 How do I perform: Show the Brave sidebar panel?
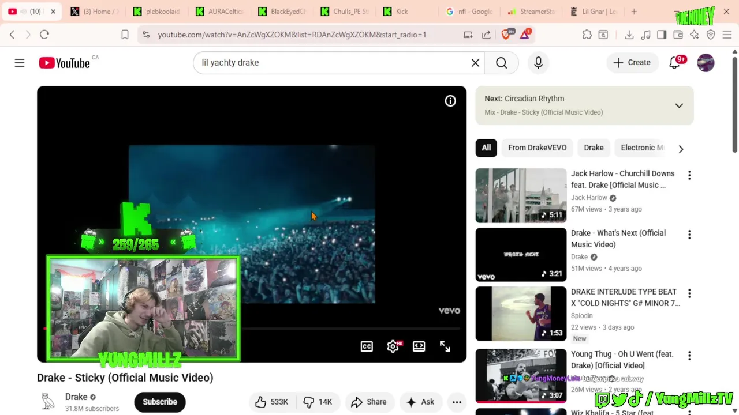pos(662,35)
